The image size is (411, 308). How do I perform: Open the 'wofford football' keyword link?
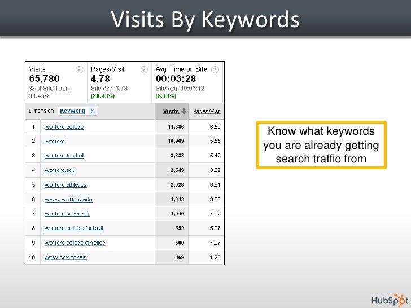tap(64, 156)
